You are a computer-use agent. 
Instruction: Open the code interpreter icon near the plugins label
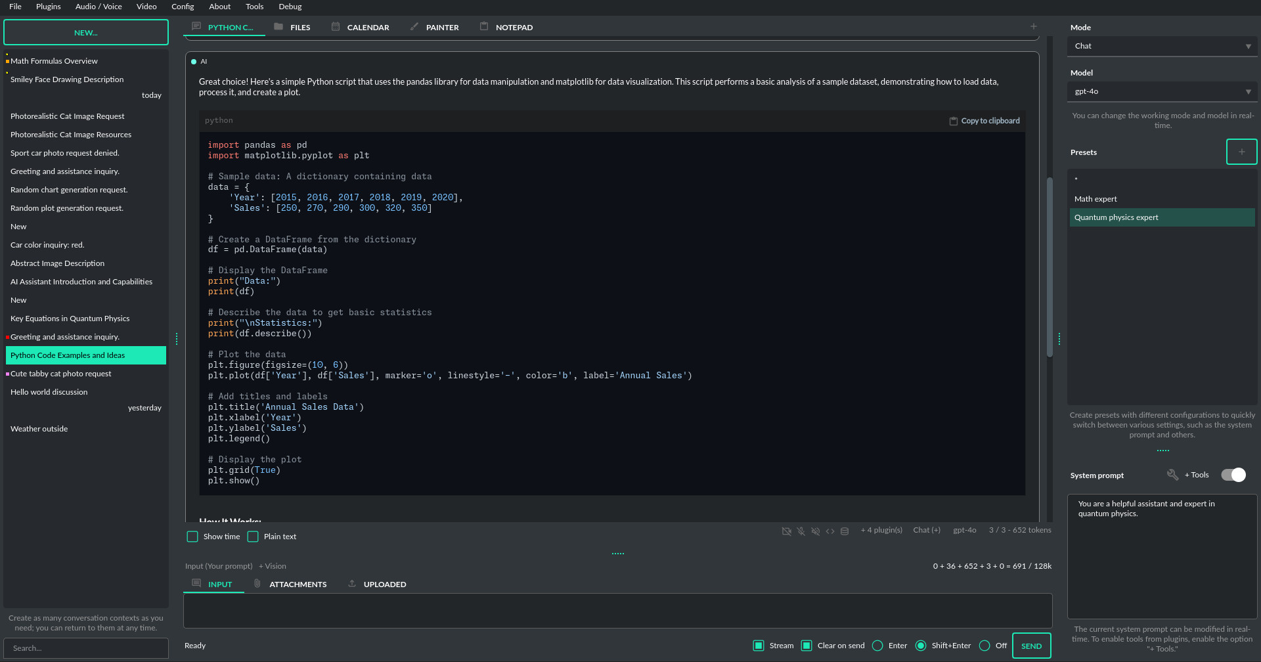click(x=830, y=531)
